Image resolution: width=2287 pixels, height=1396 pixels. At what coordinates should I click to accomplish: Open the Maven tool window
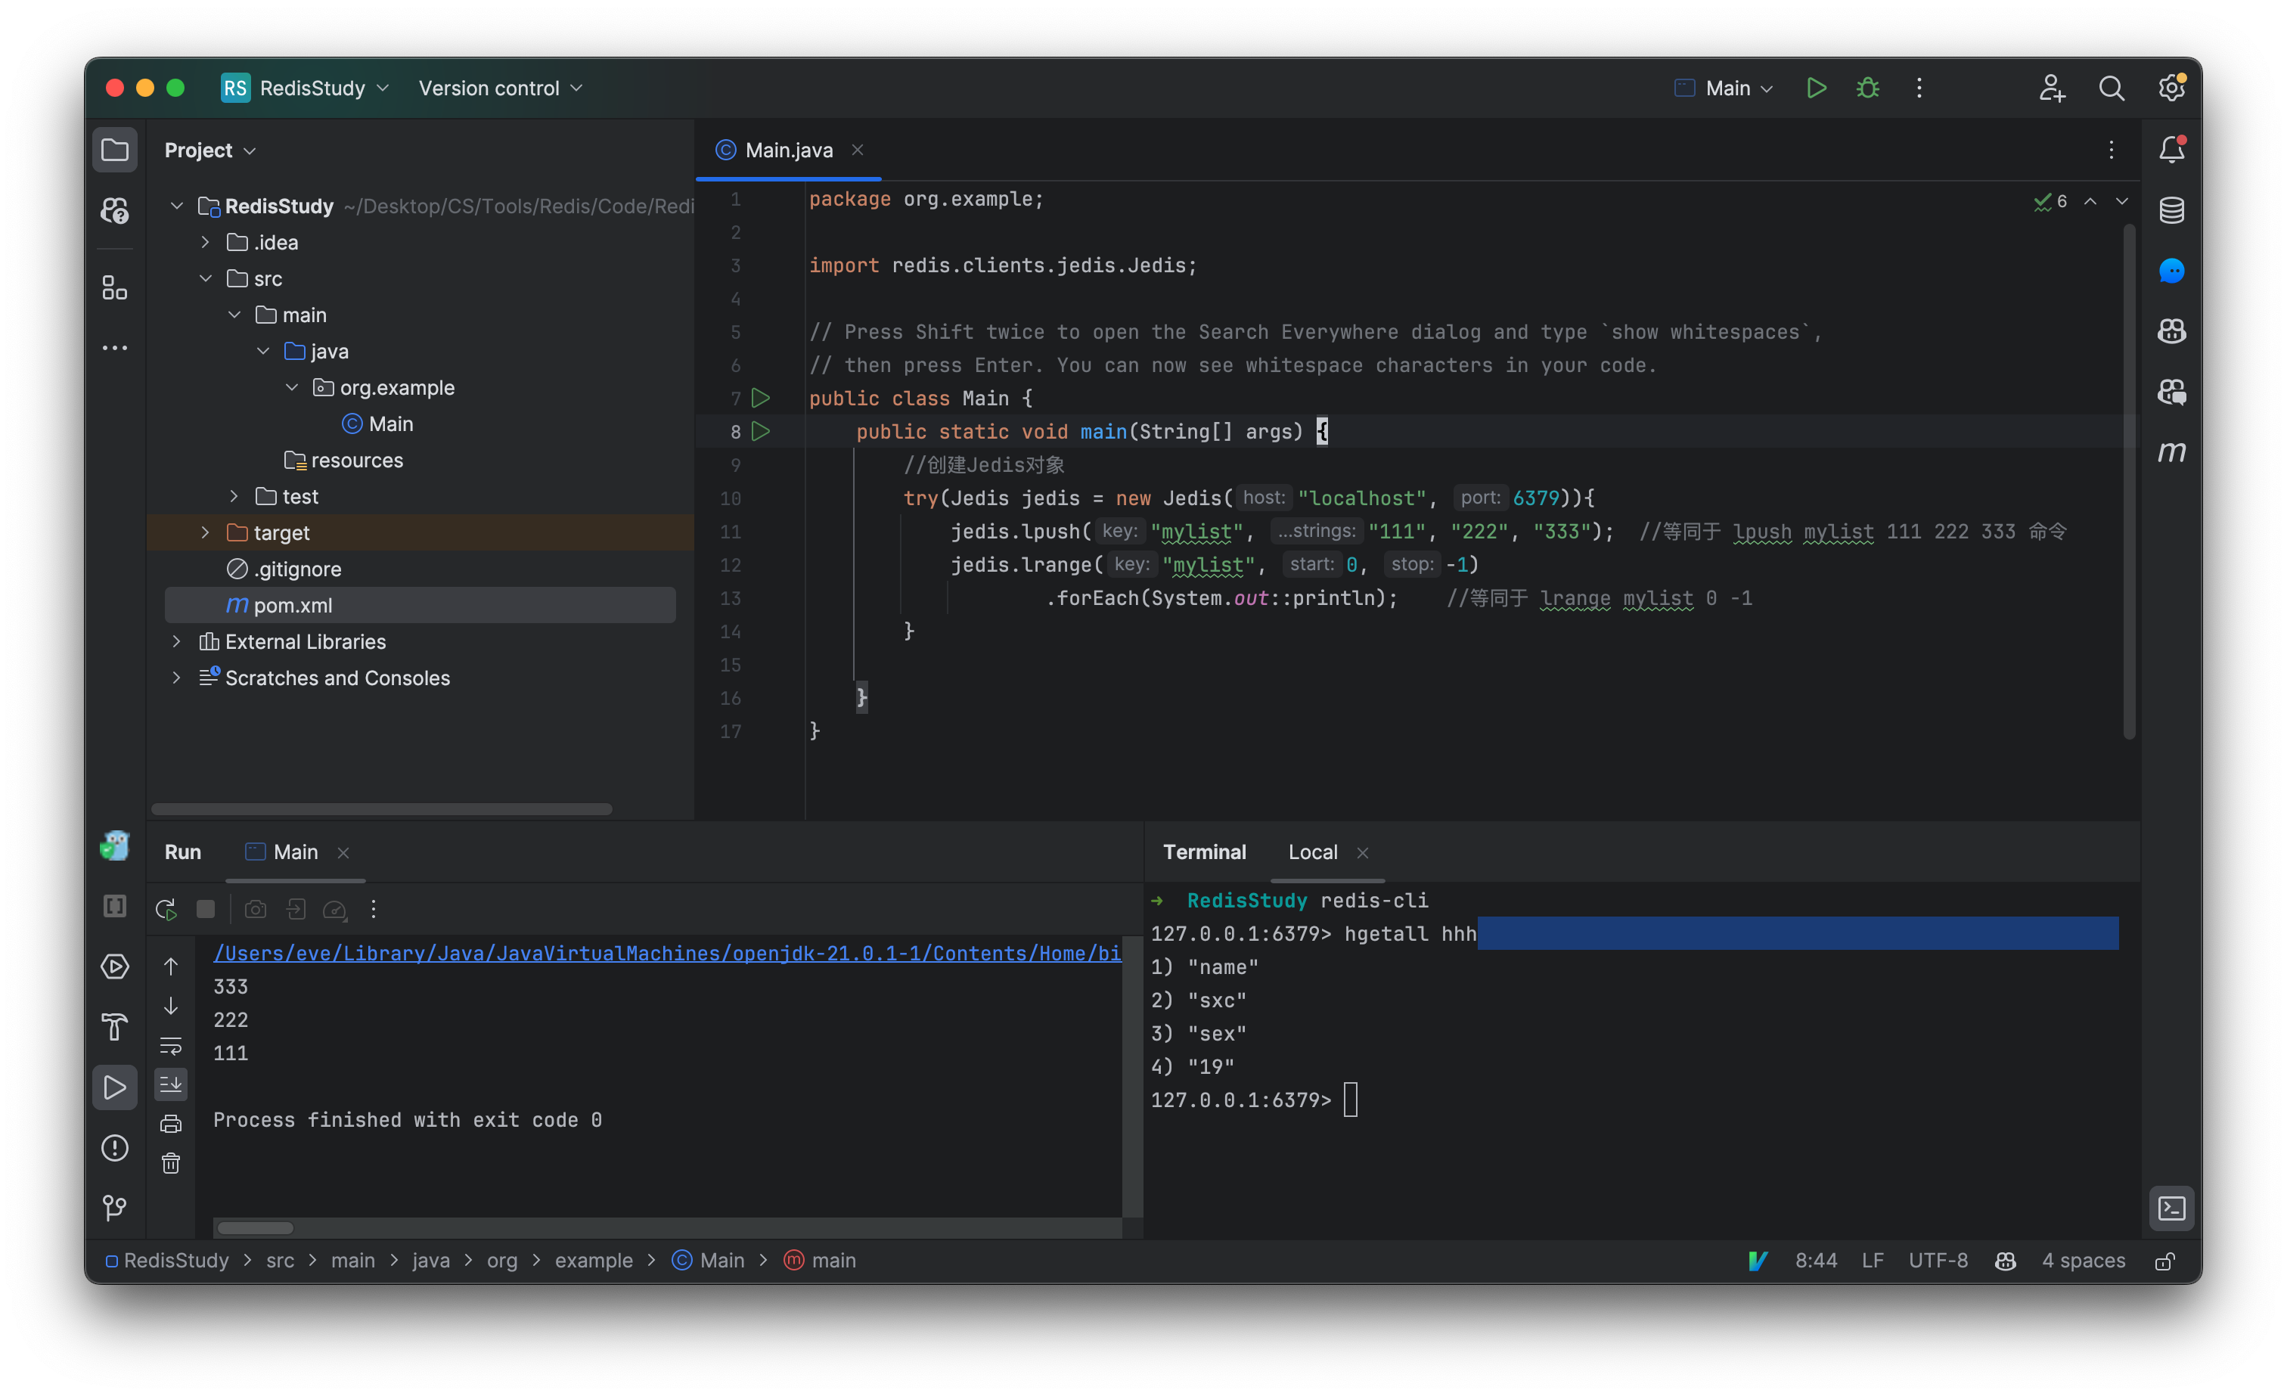point(2171,452)
